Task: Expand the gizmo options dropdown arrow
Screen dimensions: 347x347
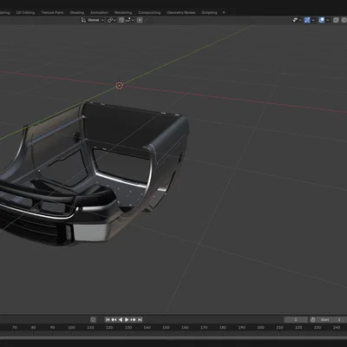Action: tap(313, 20)
